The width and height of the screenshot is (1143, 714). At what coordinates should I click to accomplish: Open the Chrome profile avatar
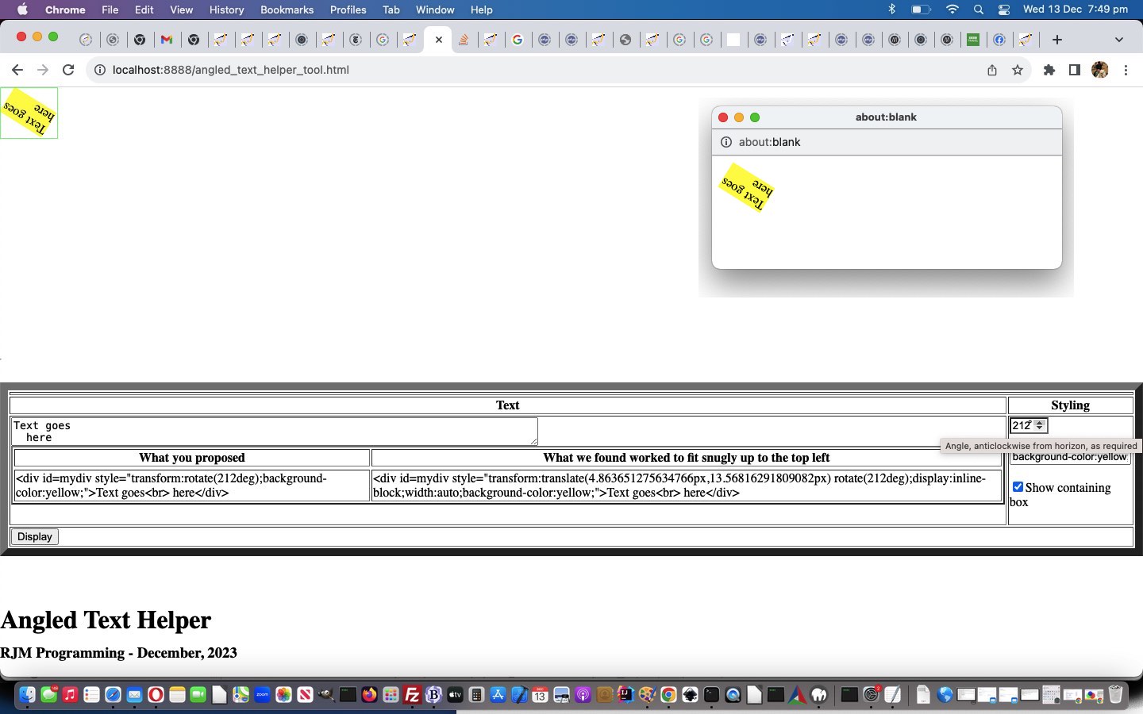pyautogui.click(x=1100, y=70)
